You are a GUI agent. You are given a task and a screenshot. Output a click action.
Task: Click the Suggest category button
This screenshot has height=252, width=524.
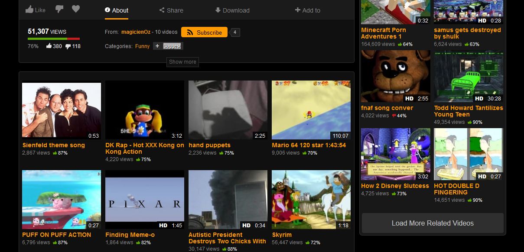tap(172, 46)
